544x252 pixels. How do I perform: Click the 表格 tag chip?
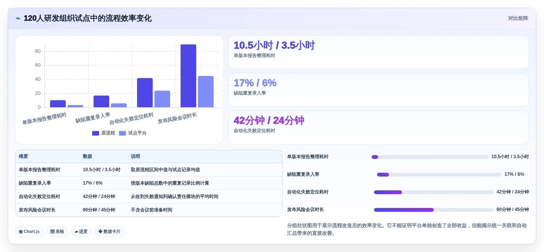57,231
